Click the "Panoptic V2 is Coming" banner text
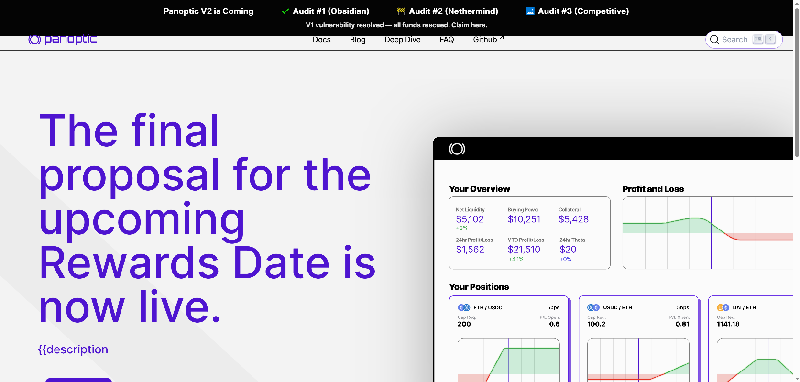This screenshot has height=382, width=800. [x=208, y=11]
